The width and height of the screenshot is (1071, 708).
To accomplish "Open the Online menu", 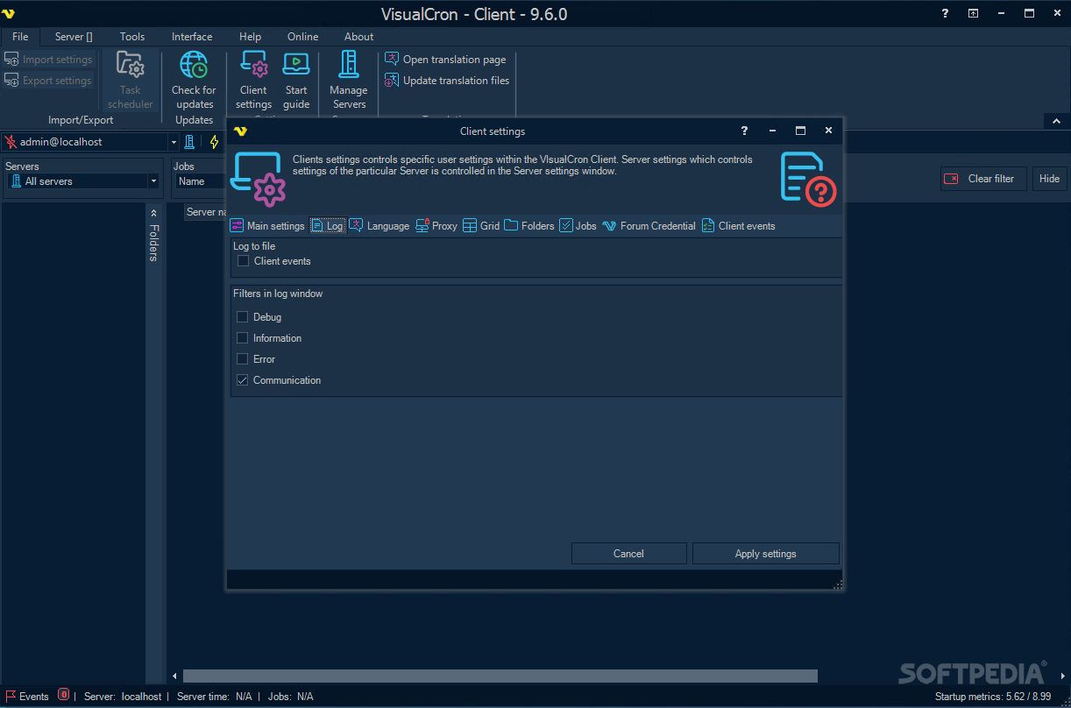I will [x=303, y=37].
